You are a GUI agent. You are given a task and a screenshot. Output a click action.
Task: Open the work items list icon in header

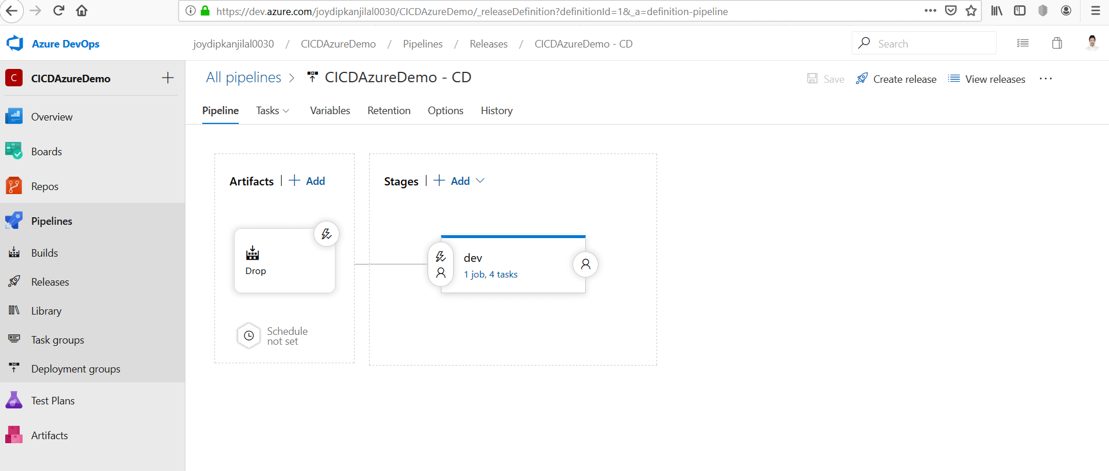(1023, 43)
